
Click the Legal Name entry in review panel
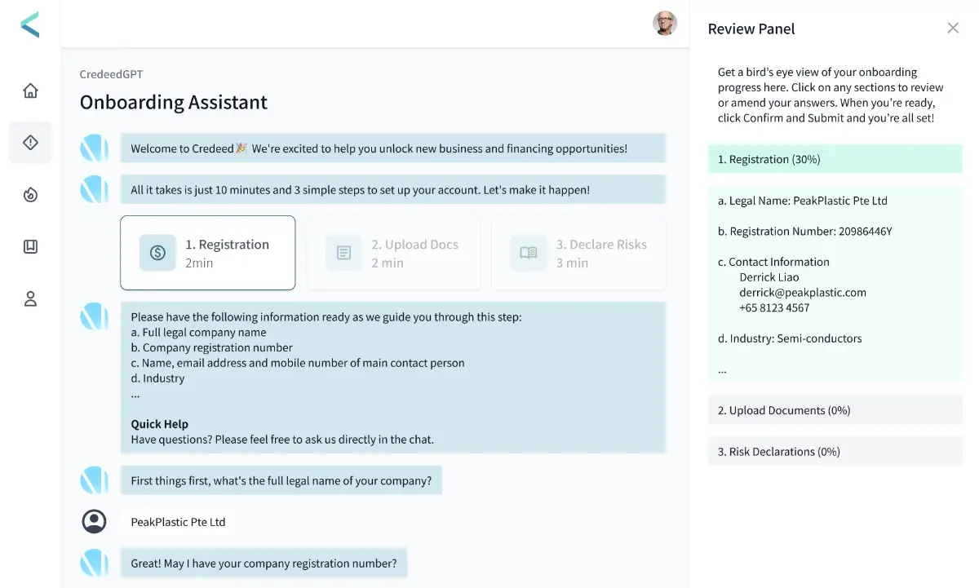coord(803,201)
